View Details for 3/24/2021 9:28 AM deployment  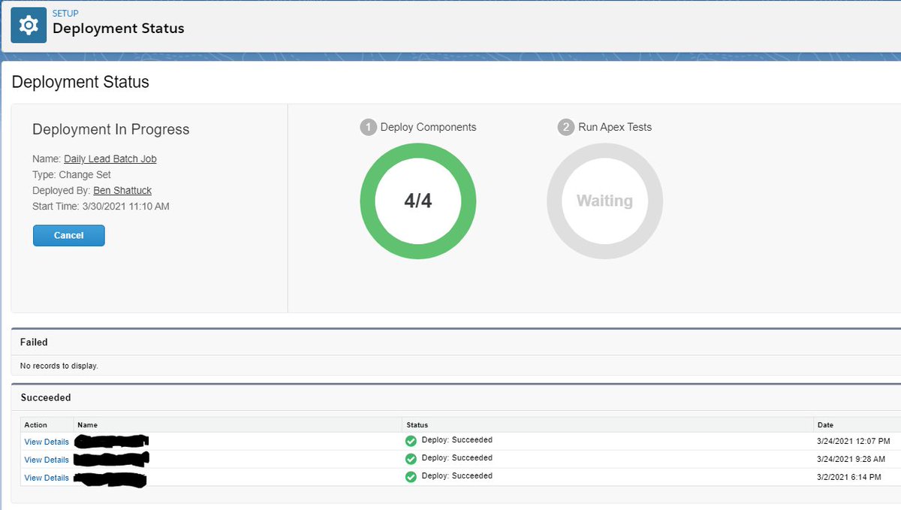[x=47, y=460]
